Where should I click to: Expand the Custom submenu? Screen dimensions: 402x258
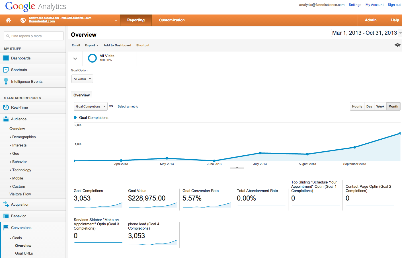(x=11, y=187)
